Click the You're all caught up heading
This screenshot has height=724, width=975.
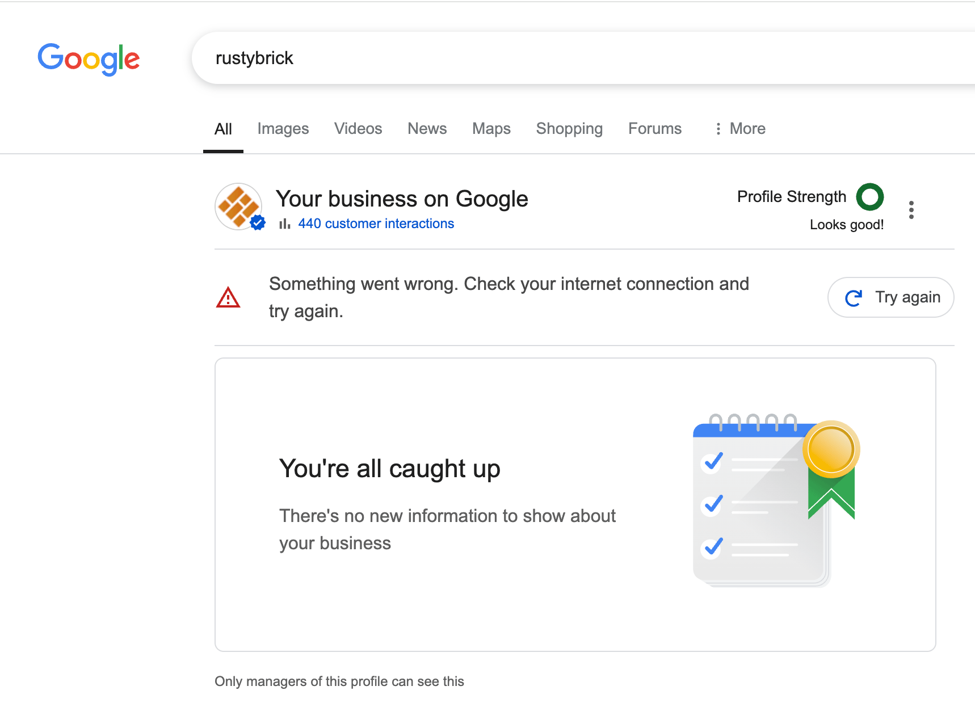tap(390, 469)
